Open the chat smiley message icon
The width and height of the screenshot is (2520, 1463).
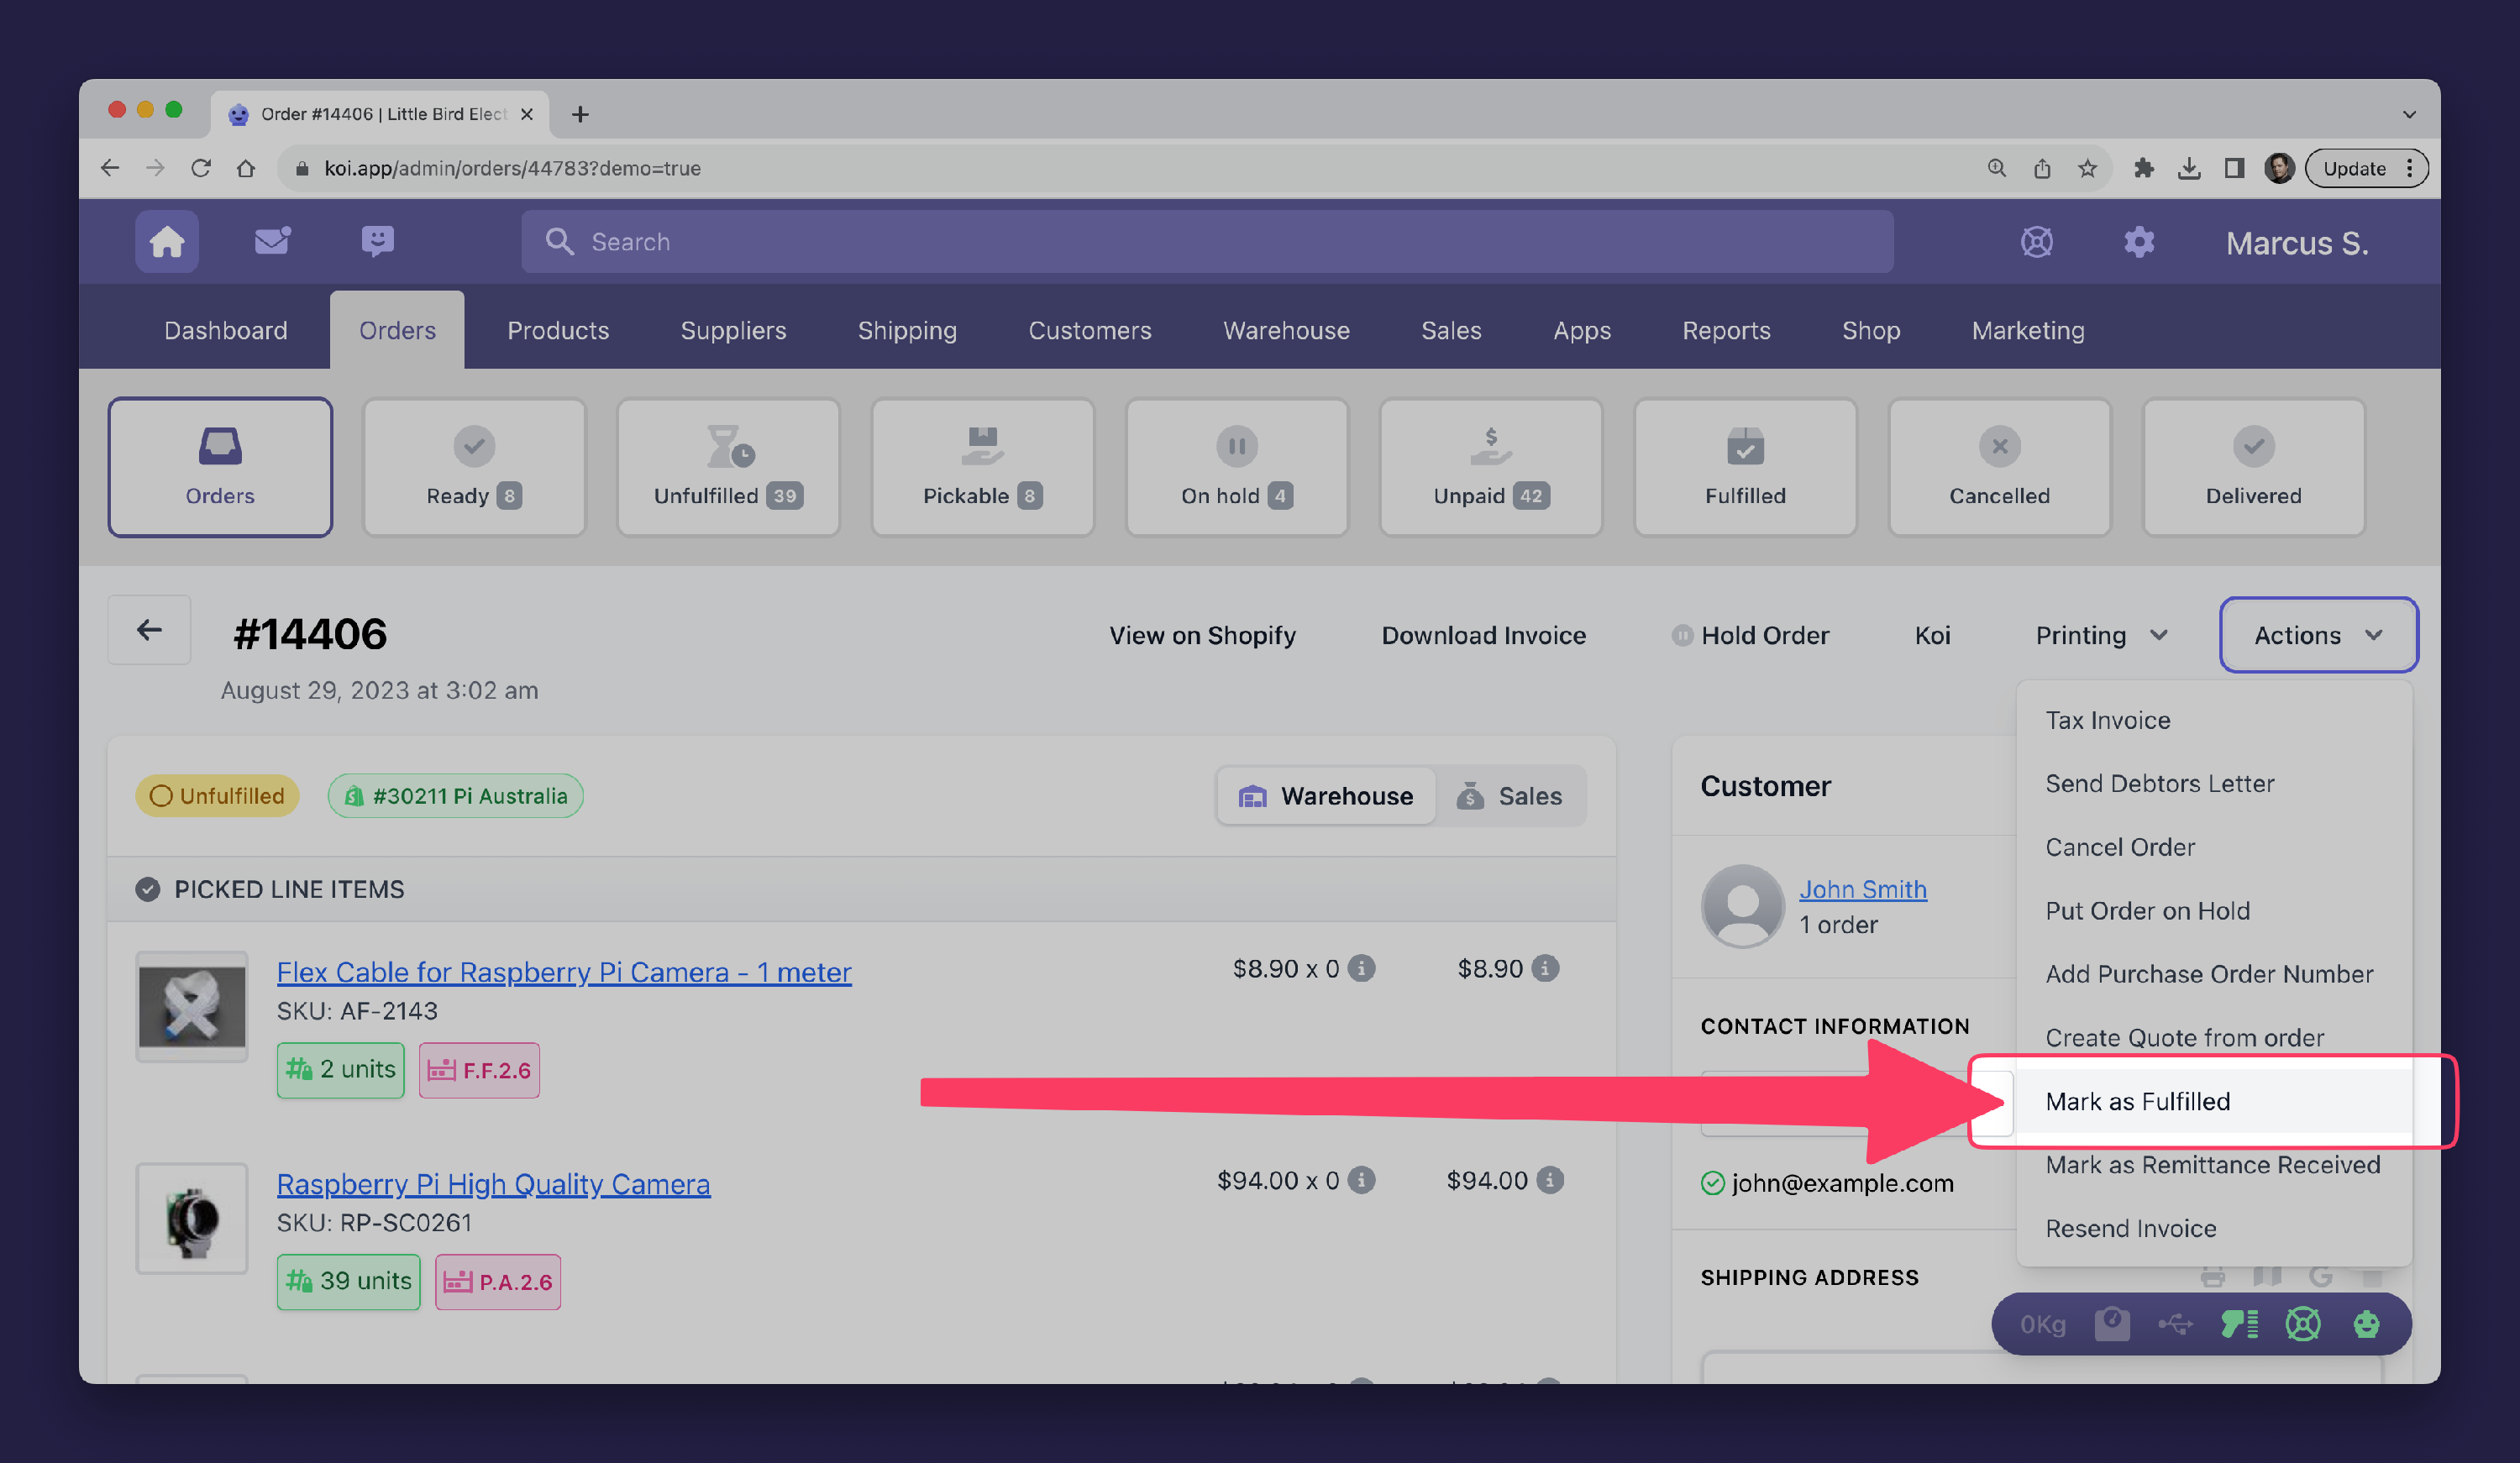point(377,241)
